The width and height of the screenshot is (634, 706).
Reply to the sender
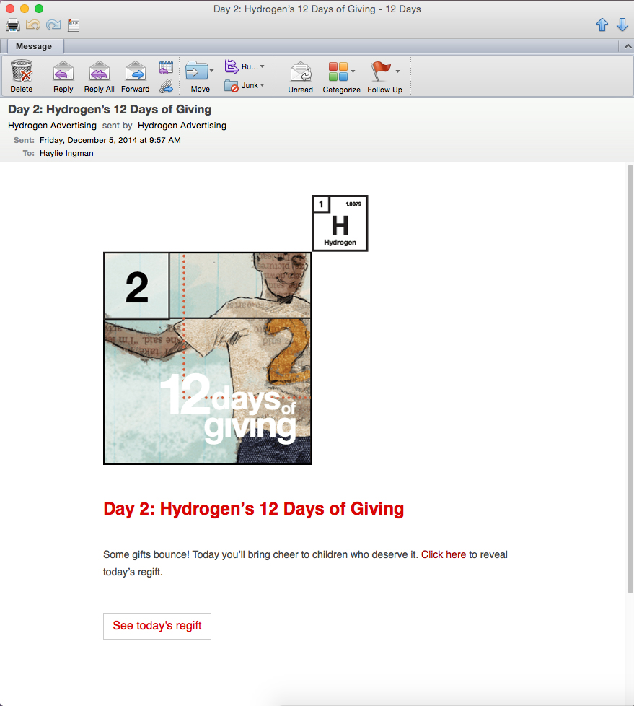coord(63,76)
